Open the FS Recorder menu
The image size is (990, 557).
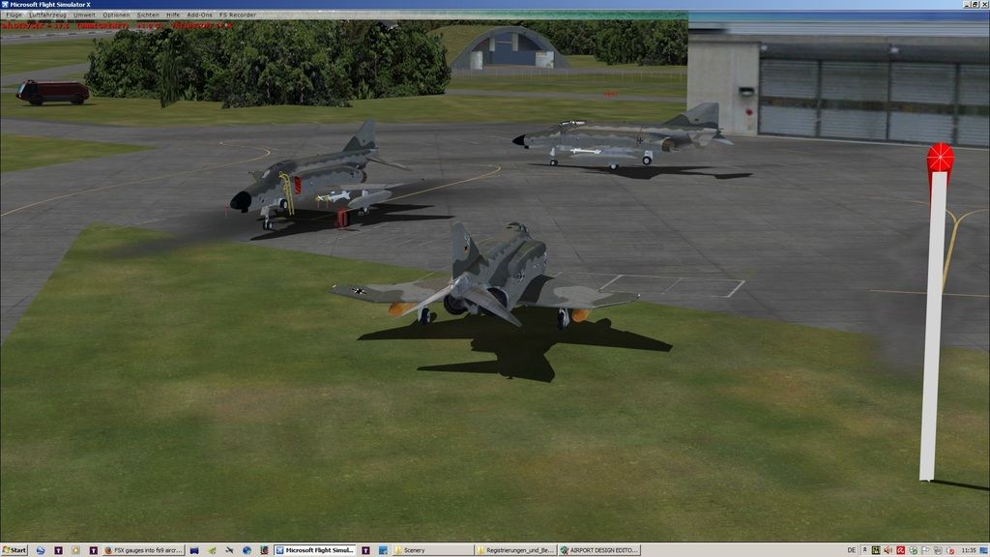(238, 15)
